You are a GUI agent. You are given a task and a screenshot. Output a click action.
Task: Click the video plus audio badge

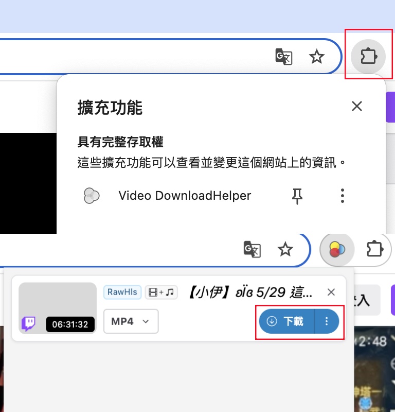click(x=161, y=292)
